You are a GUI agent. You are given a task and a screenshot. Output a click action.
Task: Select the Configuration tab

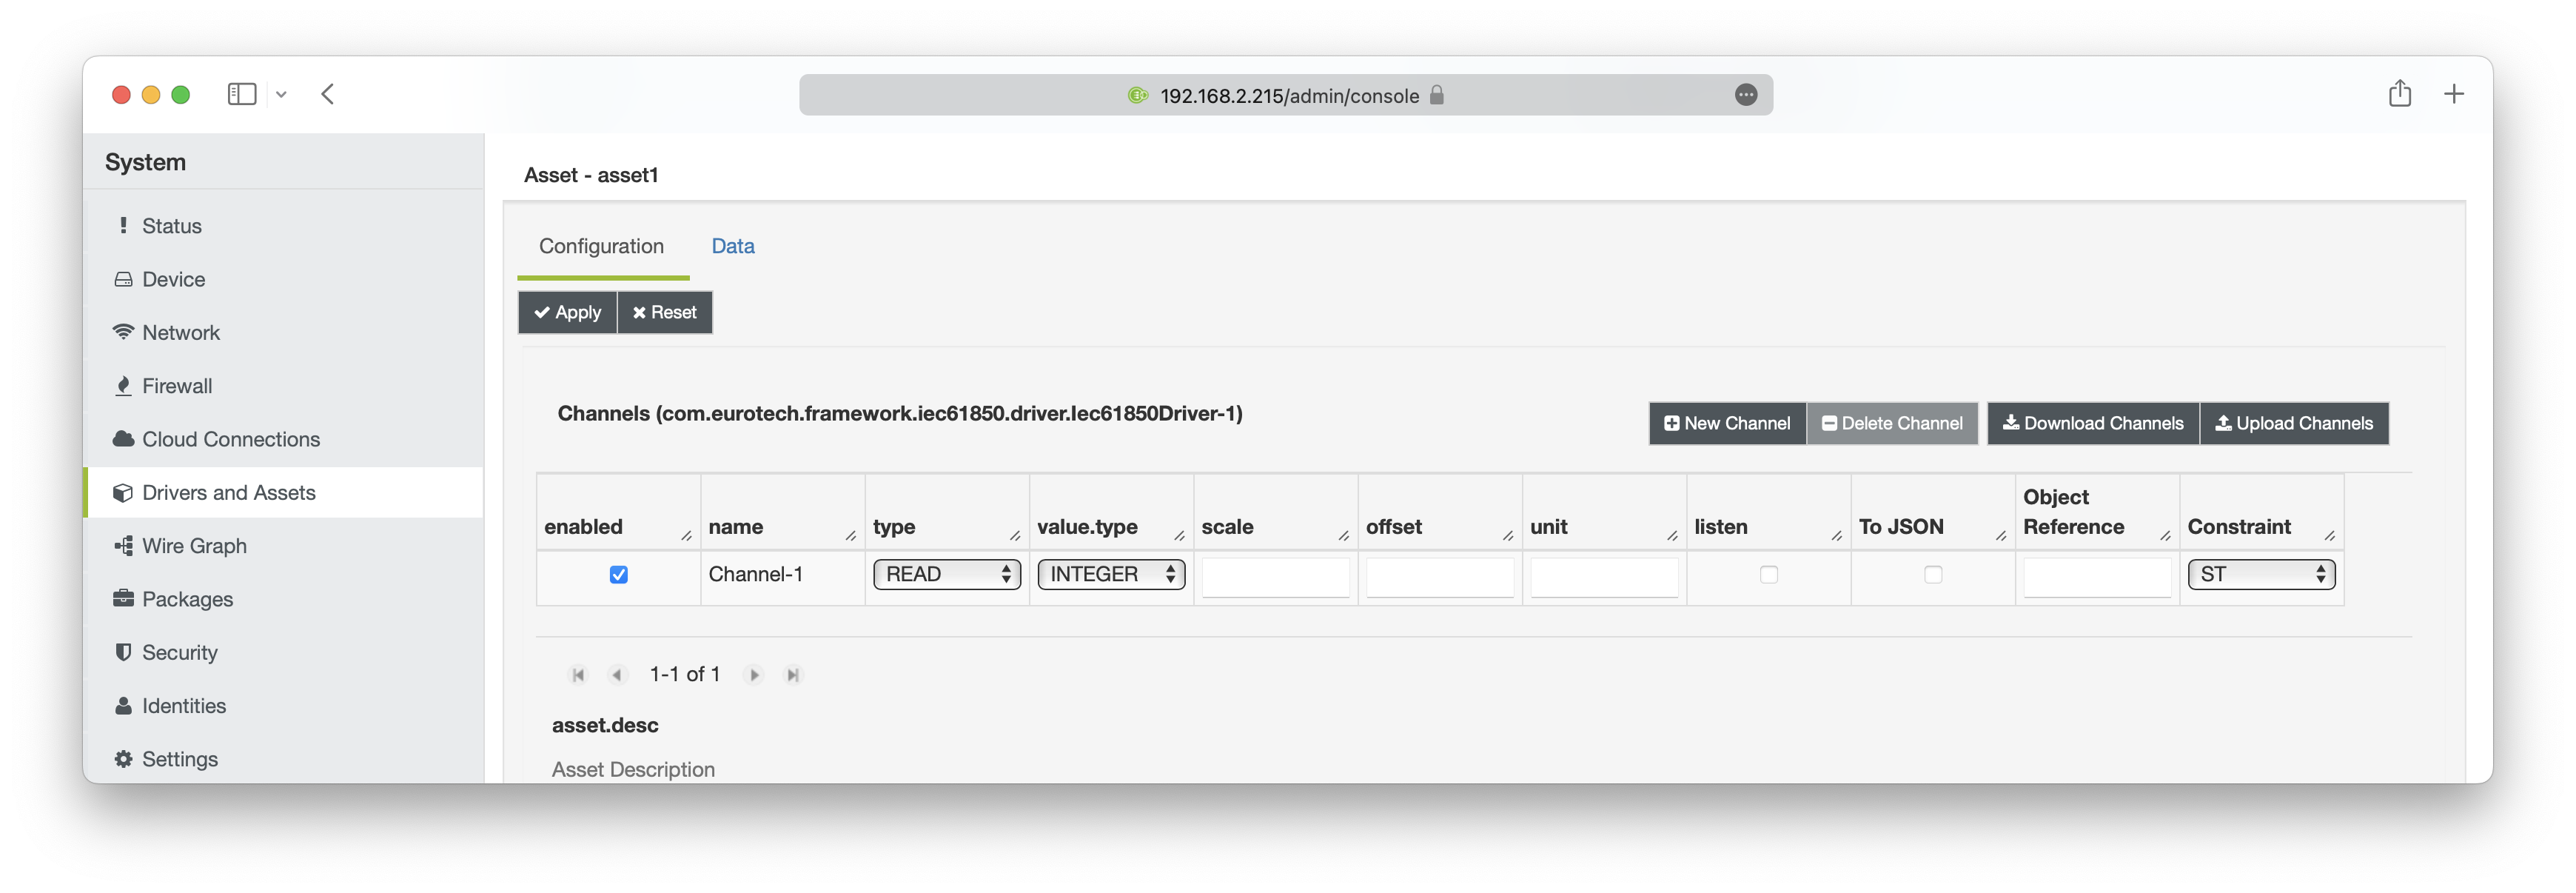point(601,246)
